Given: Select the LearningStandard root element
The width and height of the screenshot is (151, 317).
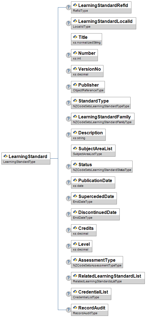Looking at the screenshot, I should tap(26, 159).
